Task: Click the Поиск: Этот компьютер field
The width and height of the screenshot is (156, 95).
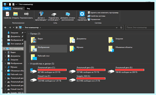Action: point(140,27)
